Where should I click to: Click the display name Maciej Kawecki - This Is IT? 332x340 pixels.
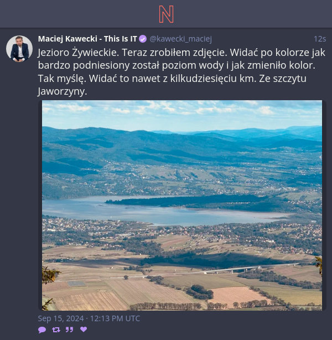tap(87, 39)
